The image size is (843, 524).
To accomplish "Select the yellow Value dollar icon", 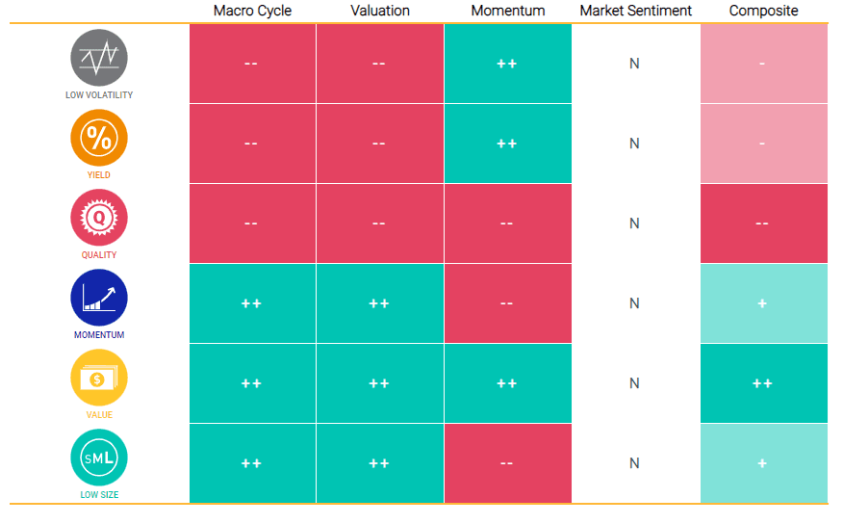I will (x=98, y=378).
